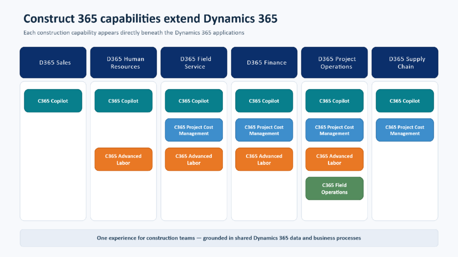Click Advanced Labor under Project Operations
This screenshot has height=257, width=458.
(335, 159)
